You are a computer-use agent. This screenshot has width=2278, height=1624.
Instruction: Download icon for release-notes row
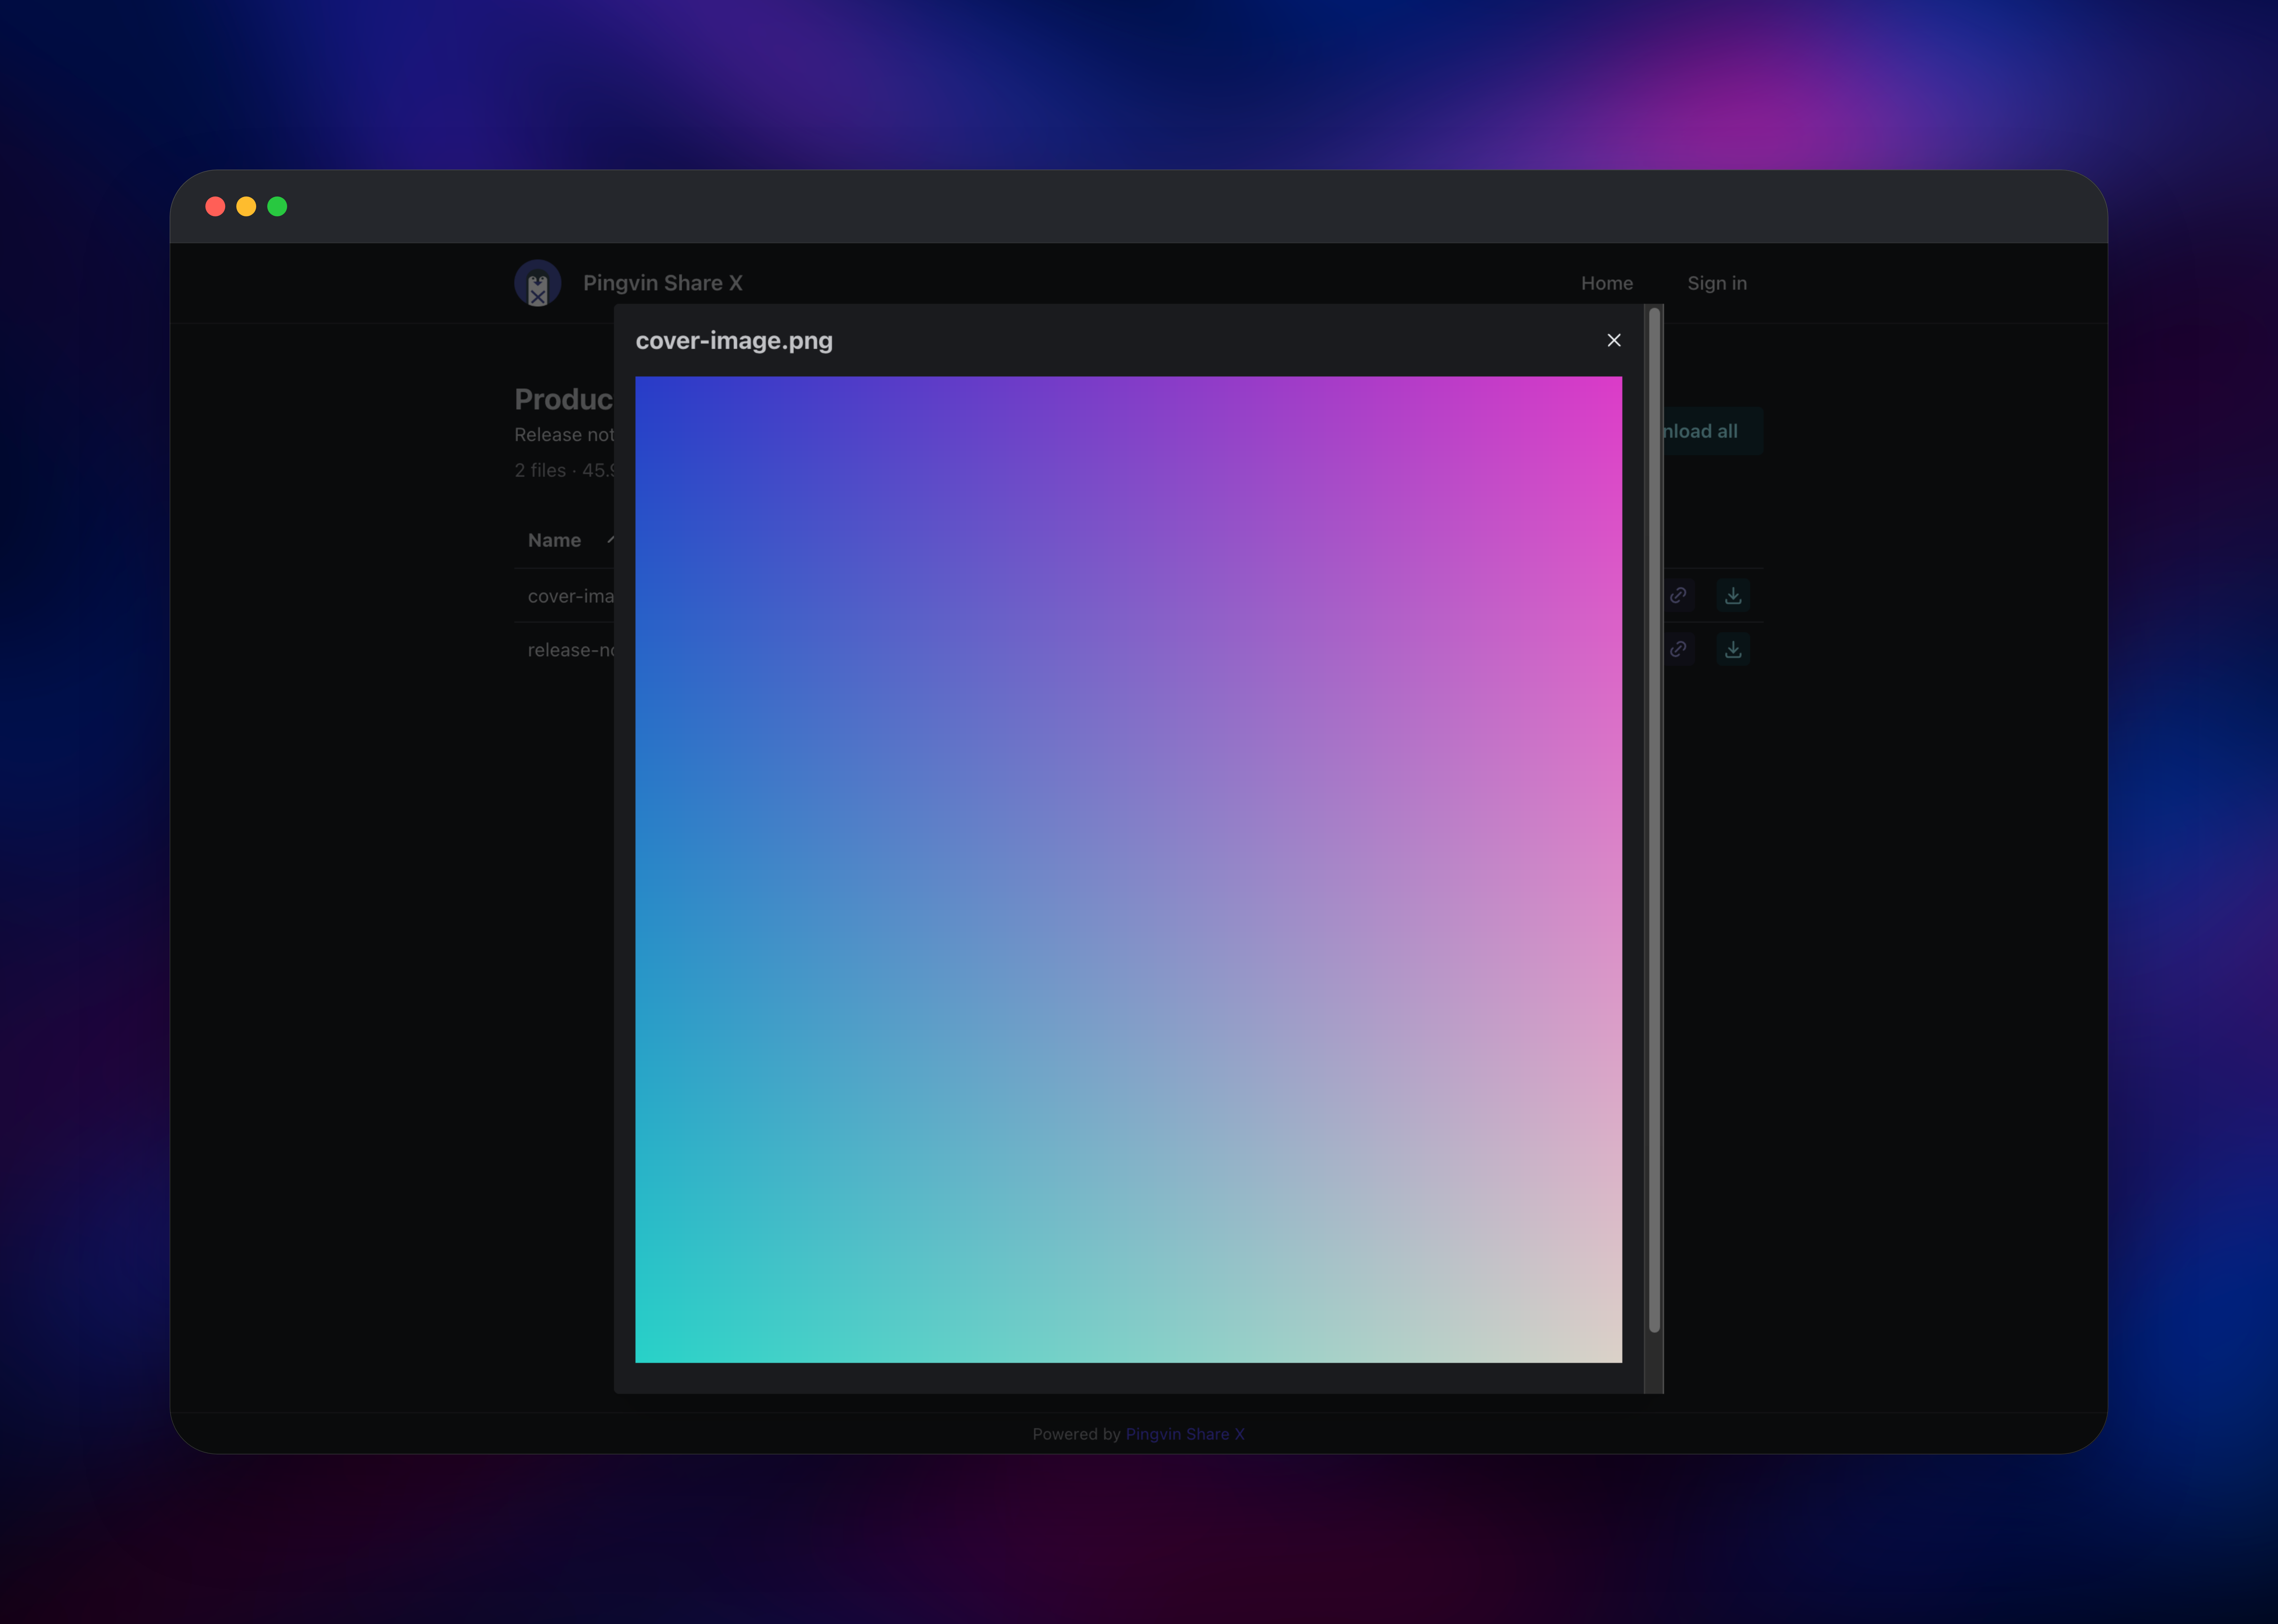[x=1733, y=650]
